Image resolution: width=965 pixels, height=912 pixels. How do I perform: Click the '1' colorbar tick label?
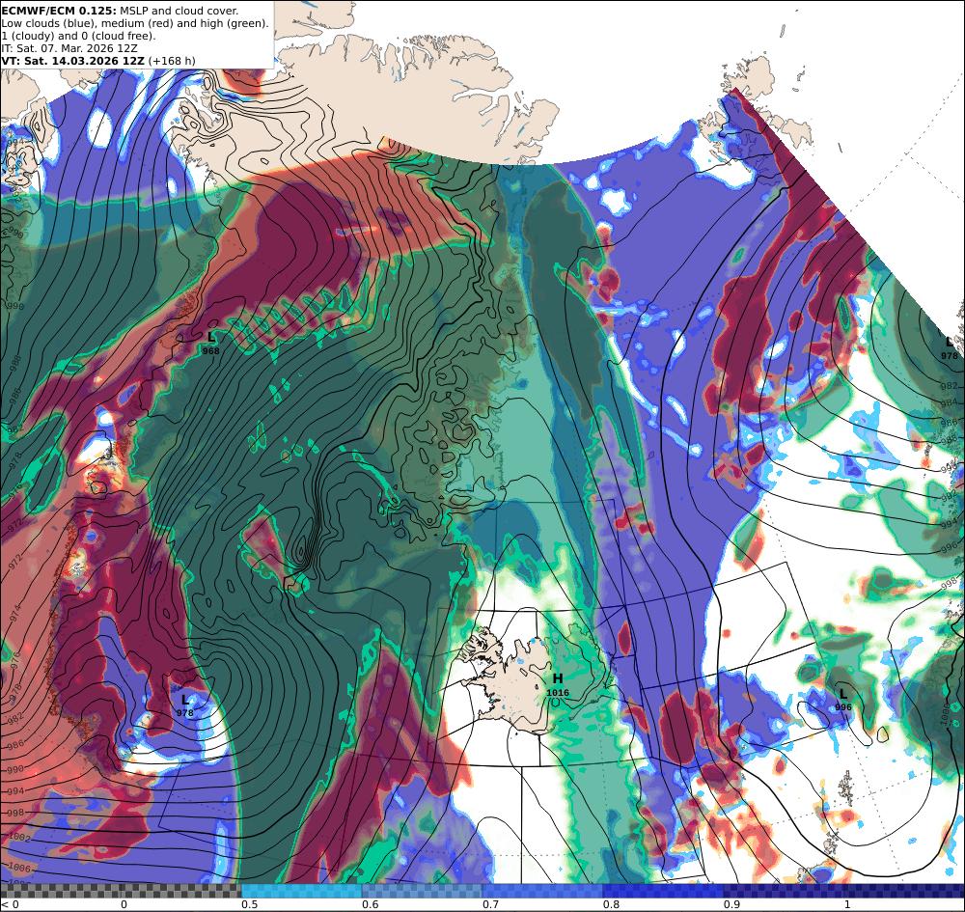point(847,904)
